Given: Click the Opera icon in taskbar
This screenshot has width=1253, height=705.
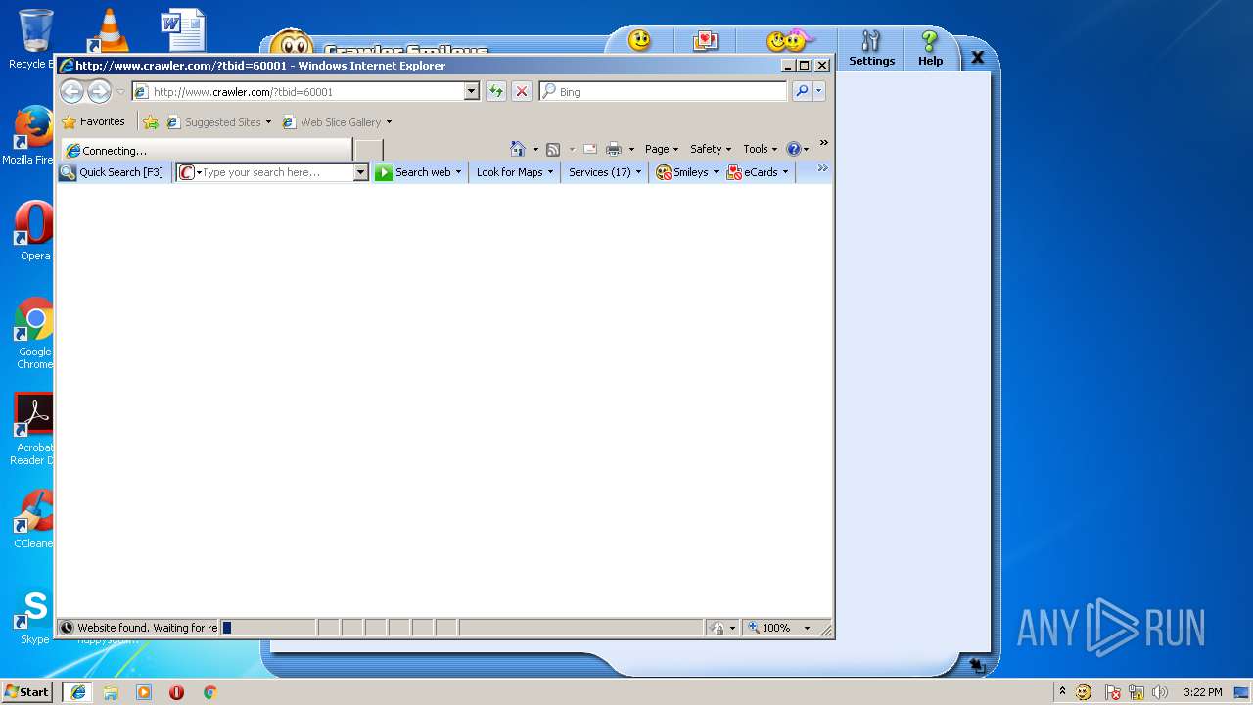Looking at the screenshot, I should [x=176, y=691].
